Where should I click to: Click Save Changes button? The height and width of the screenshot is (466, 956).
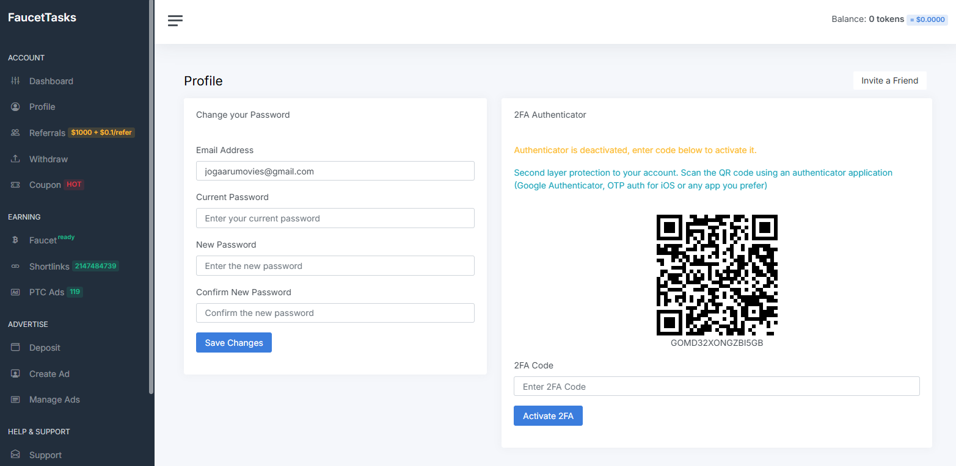234,343
